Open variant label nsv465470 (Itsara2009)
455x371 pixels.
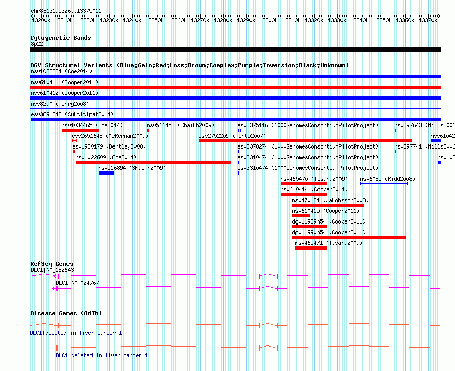tap(314, 179)
